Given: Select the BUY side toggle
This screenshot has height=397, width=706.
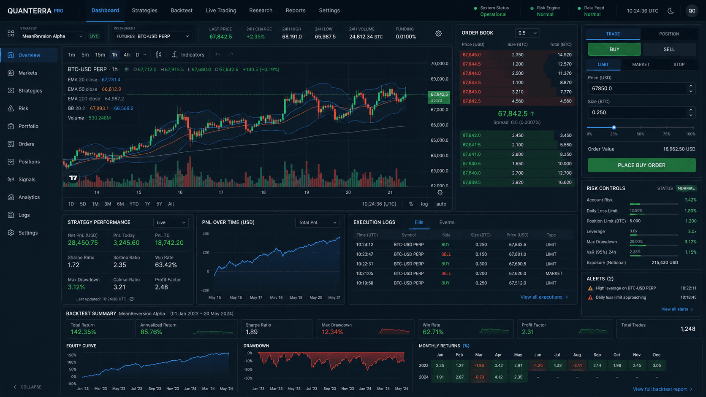Looking at the screenshot, I should tap(614, 49).
